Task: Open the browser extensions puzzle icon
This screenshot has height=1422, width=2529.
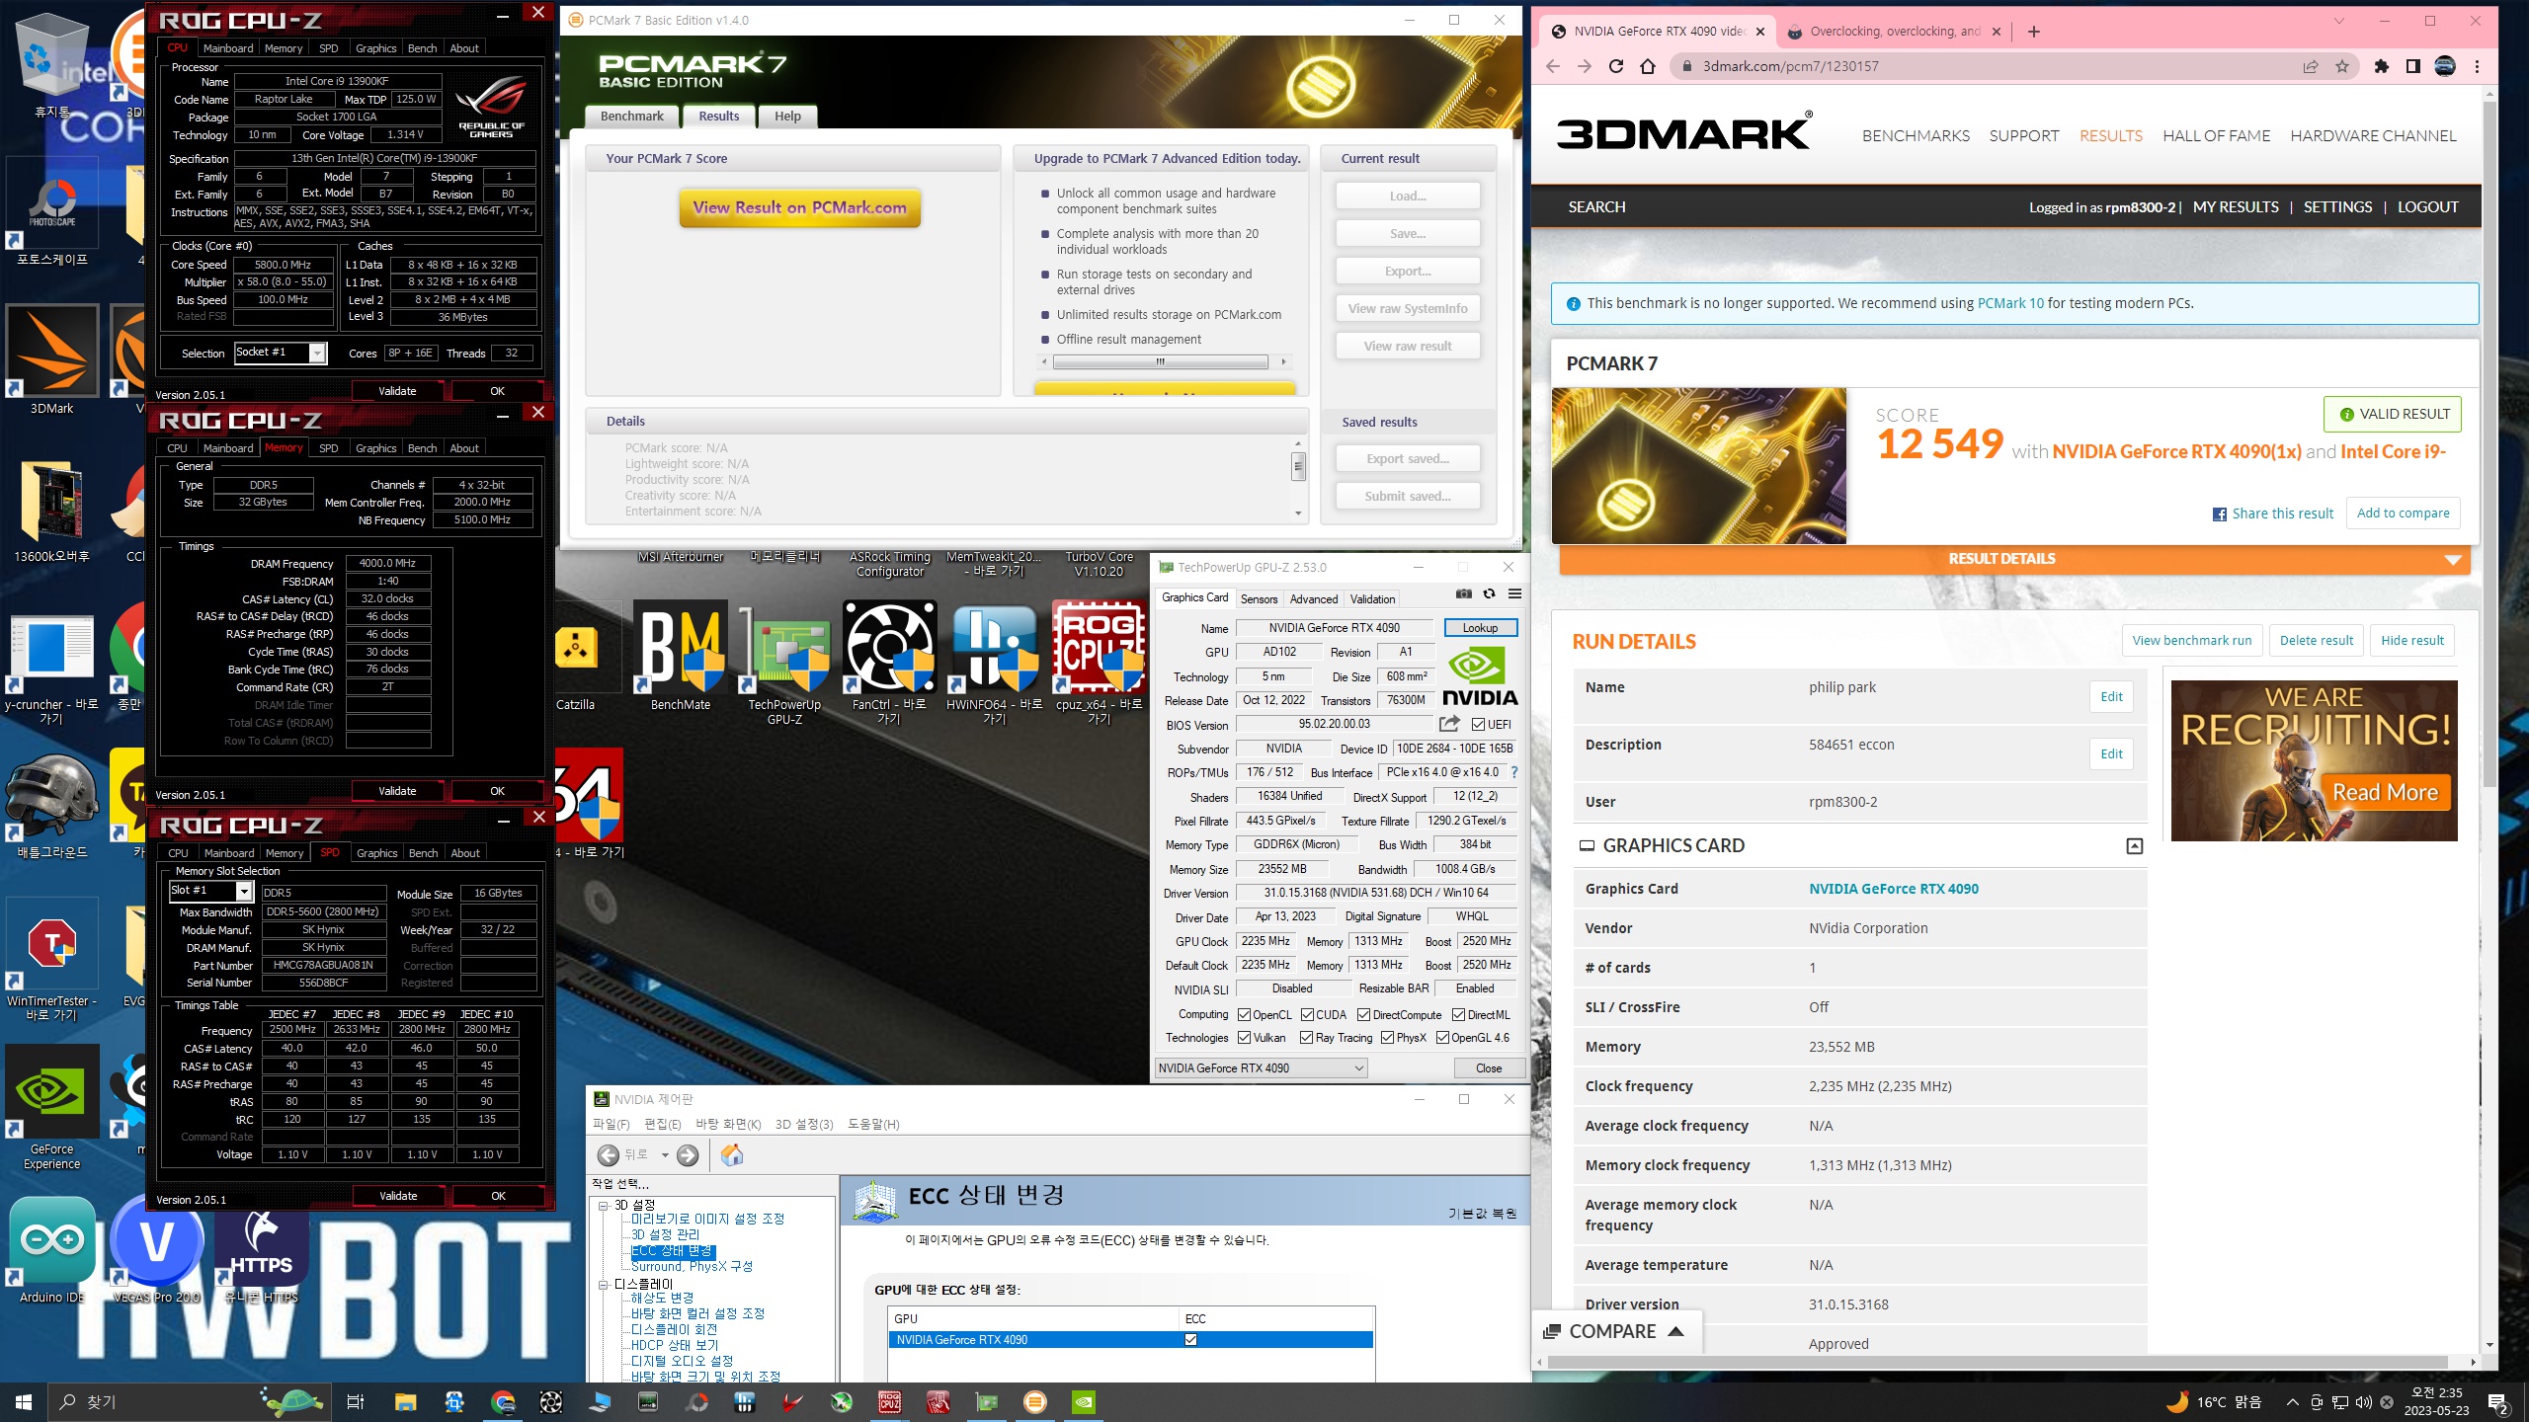Action: coord(2382,66)
